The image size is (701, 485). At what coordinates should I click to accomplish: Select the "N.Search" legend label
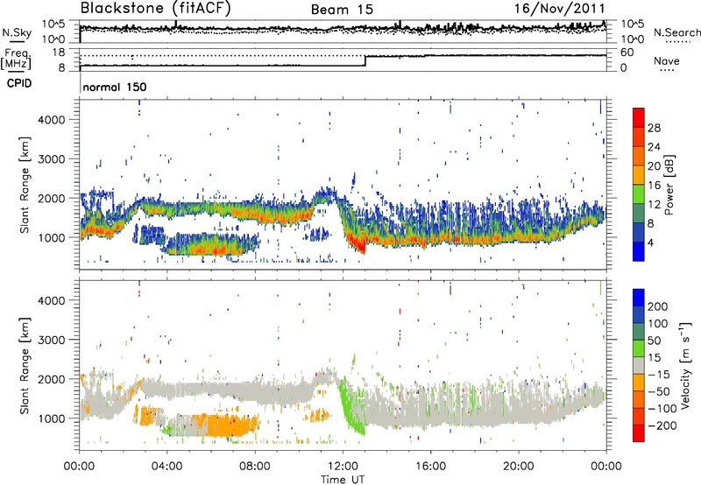pyautogui.click(x=676, y=32)
